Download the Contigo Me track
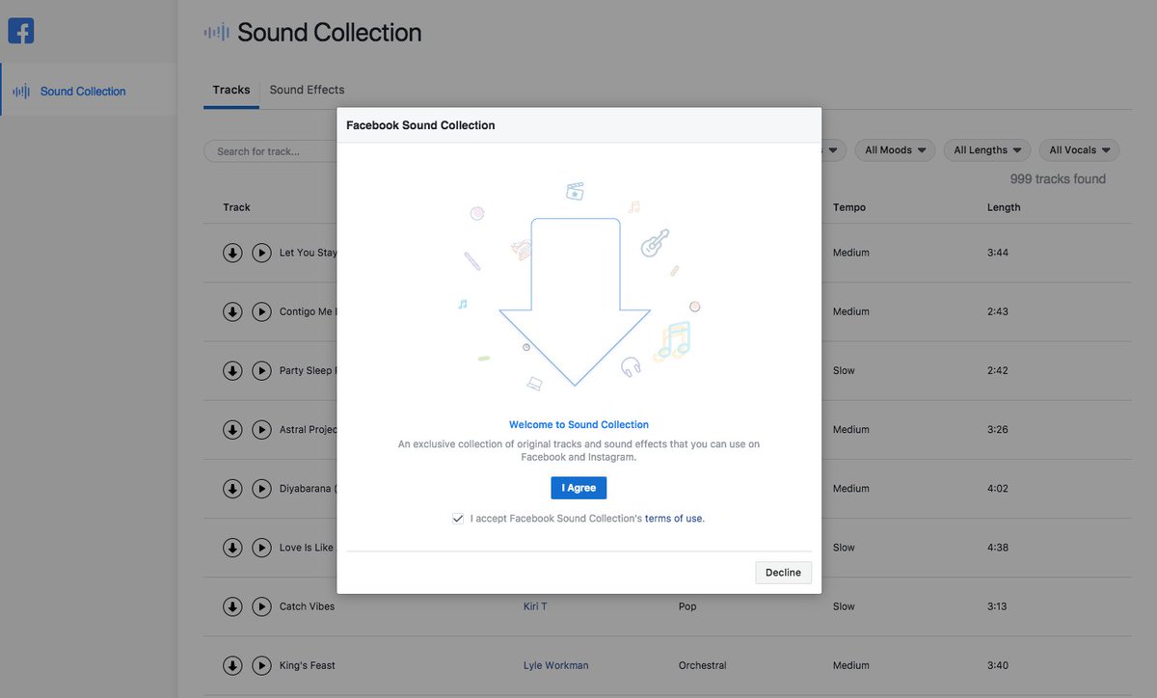 click(232, 311)
